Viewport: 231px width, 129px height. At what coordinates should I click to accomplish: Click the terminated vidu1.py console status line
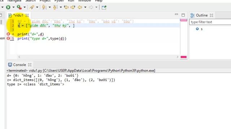(81, 71)
